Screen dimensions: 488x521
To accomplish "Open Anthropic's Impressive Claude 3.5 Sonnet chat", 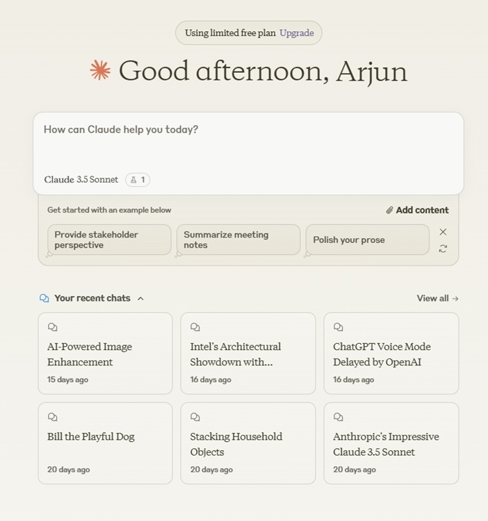I will click(x=391, y=443).
